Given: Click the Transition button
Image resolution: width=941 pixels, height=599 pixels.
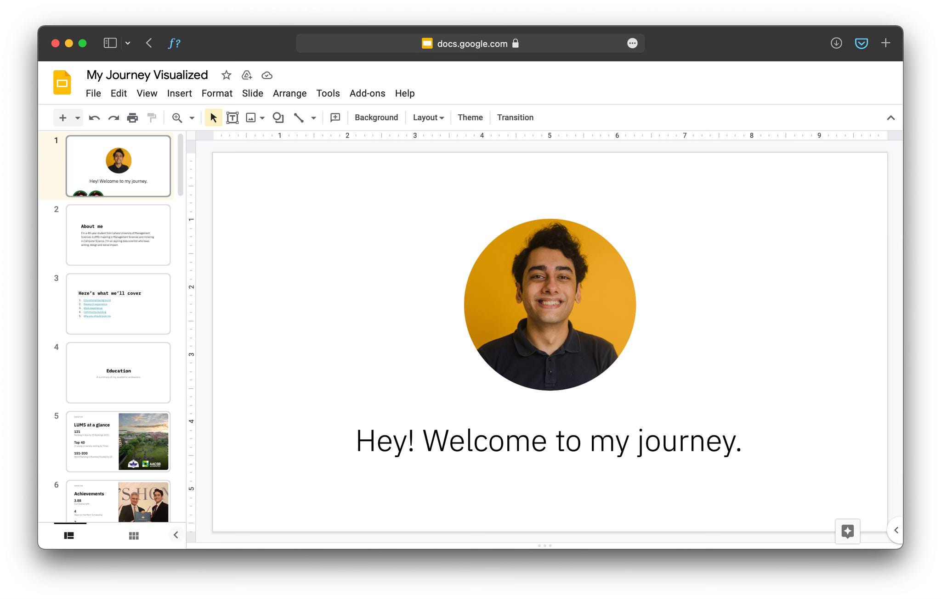Looking at the screenshot, I should click(515, 118).
